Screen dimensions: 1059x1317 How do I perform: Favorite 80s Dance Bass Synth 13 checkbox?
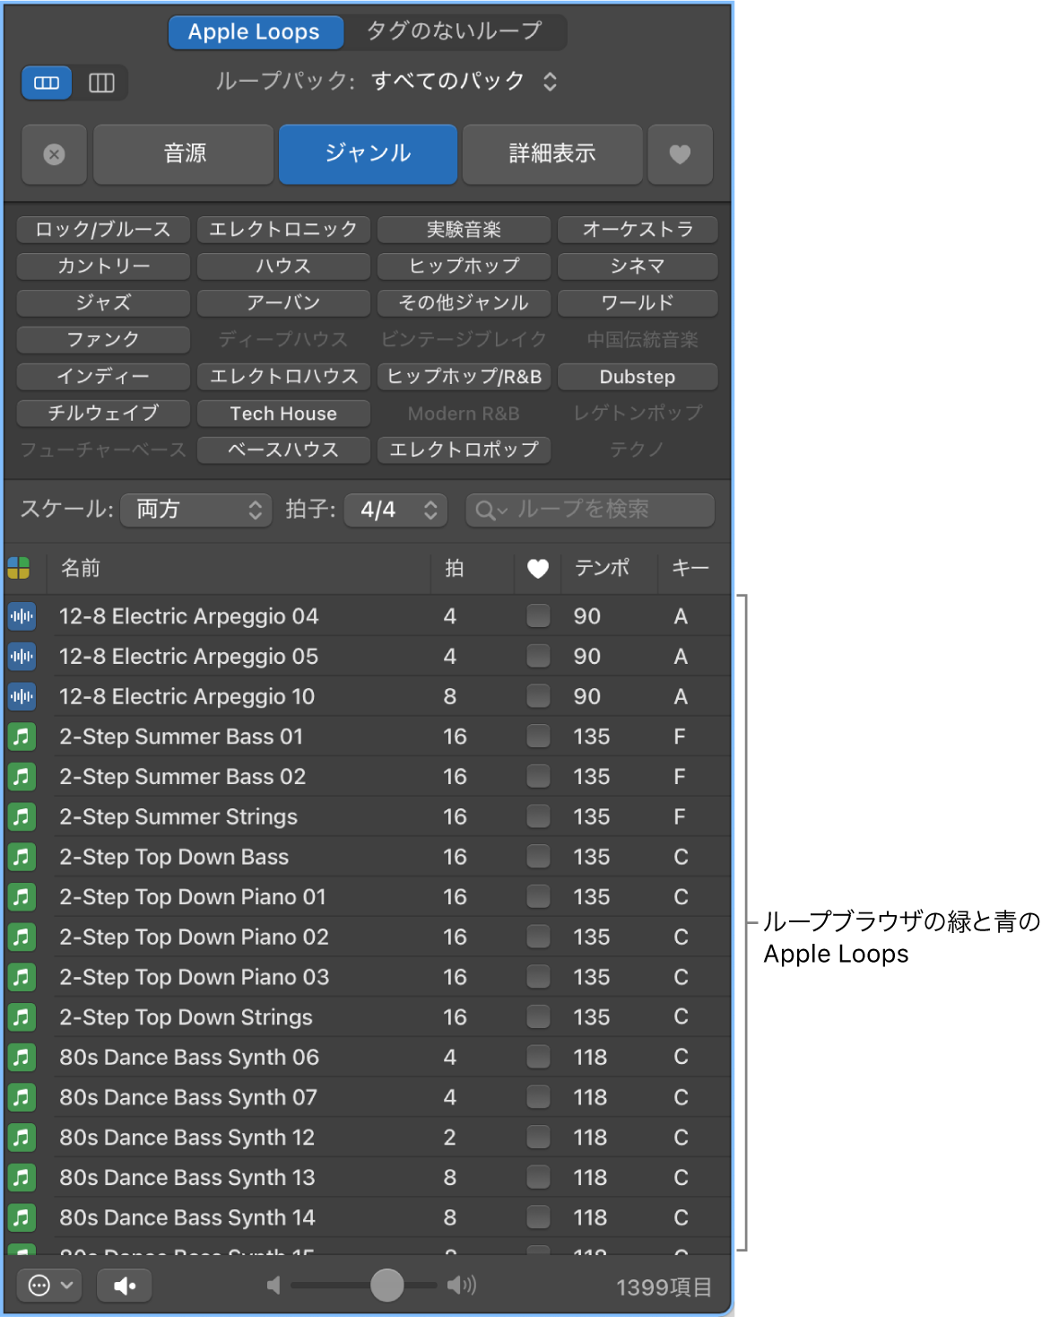coord(538,1176)
